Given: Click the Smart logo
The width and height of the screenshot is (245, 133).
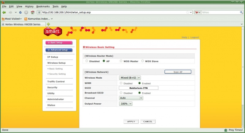Looking at the screenshot, I should tap(54, 31).
